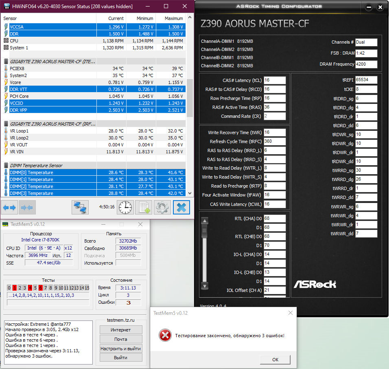The width and height of the screenshot is (389, 369).
Task: Open HWiNFO sensor settings gear icon
Action: 162,208
